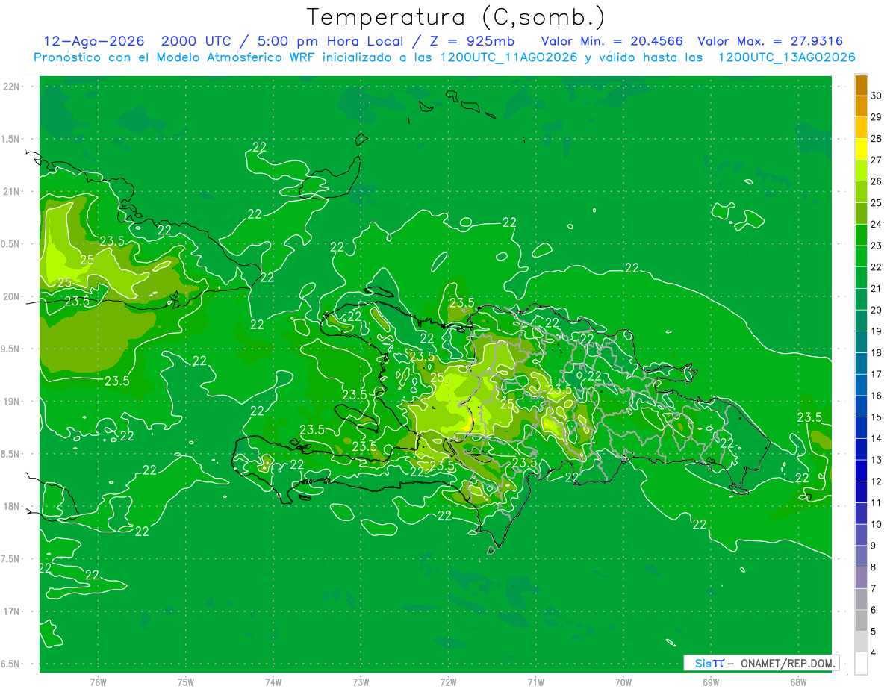
Task: Pick the teal swatch between 18 and 19
Action: click(x=861, y=342)
